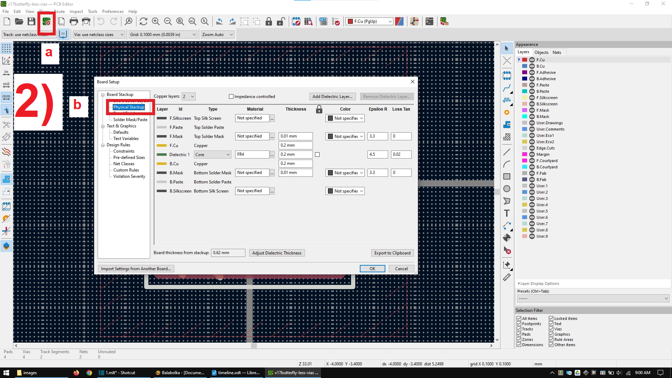Viewport: 672px width, 378px height.
Task: Open the Board Setup icon in the toolbar
Action: coord(46,21)
